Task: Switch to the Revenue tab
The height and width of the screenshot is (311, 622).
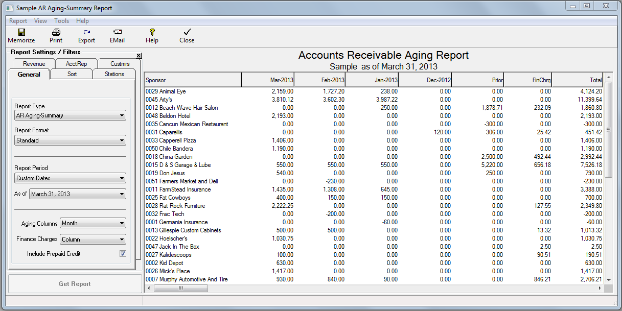Action: click(34, 64)
